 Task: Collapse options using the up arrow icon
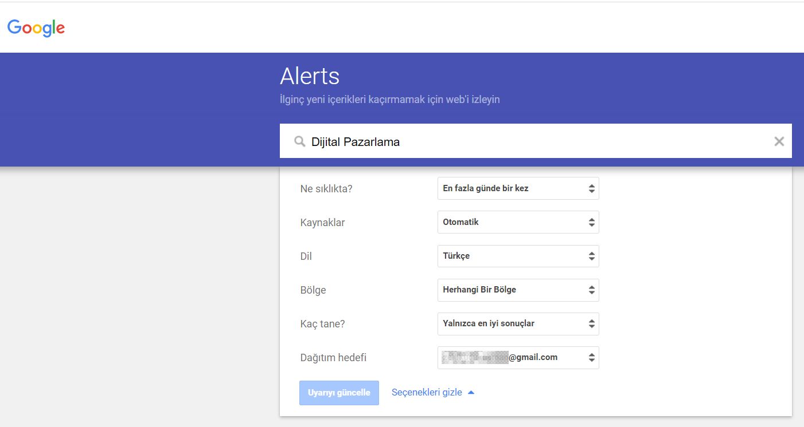coord(471,393)
